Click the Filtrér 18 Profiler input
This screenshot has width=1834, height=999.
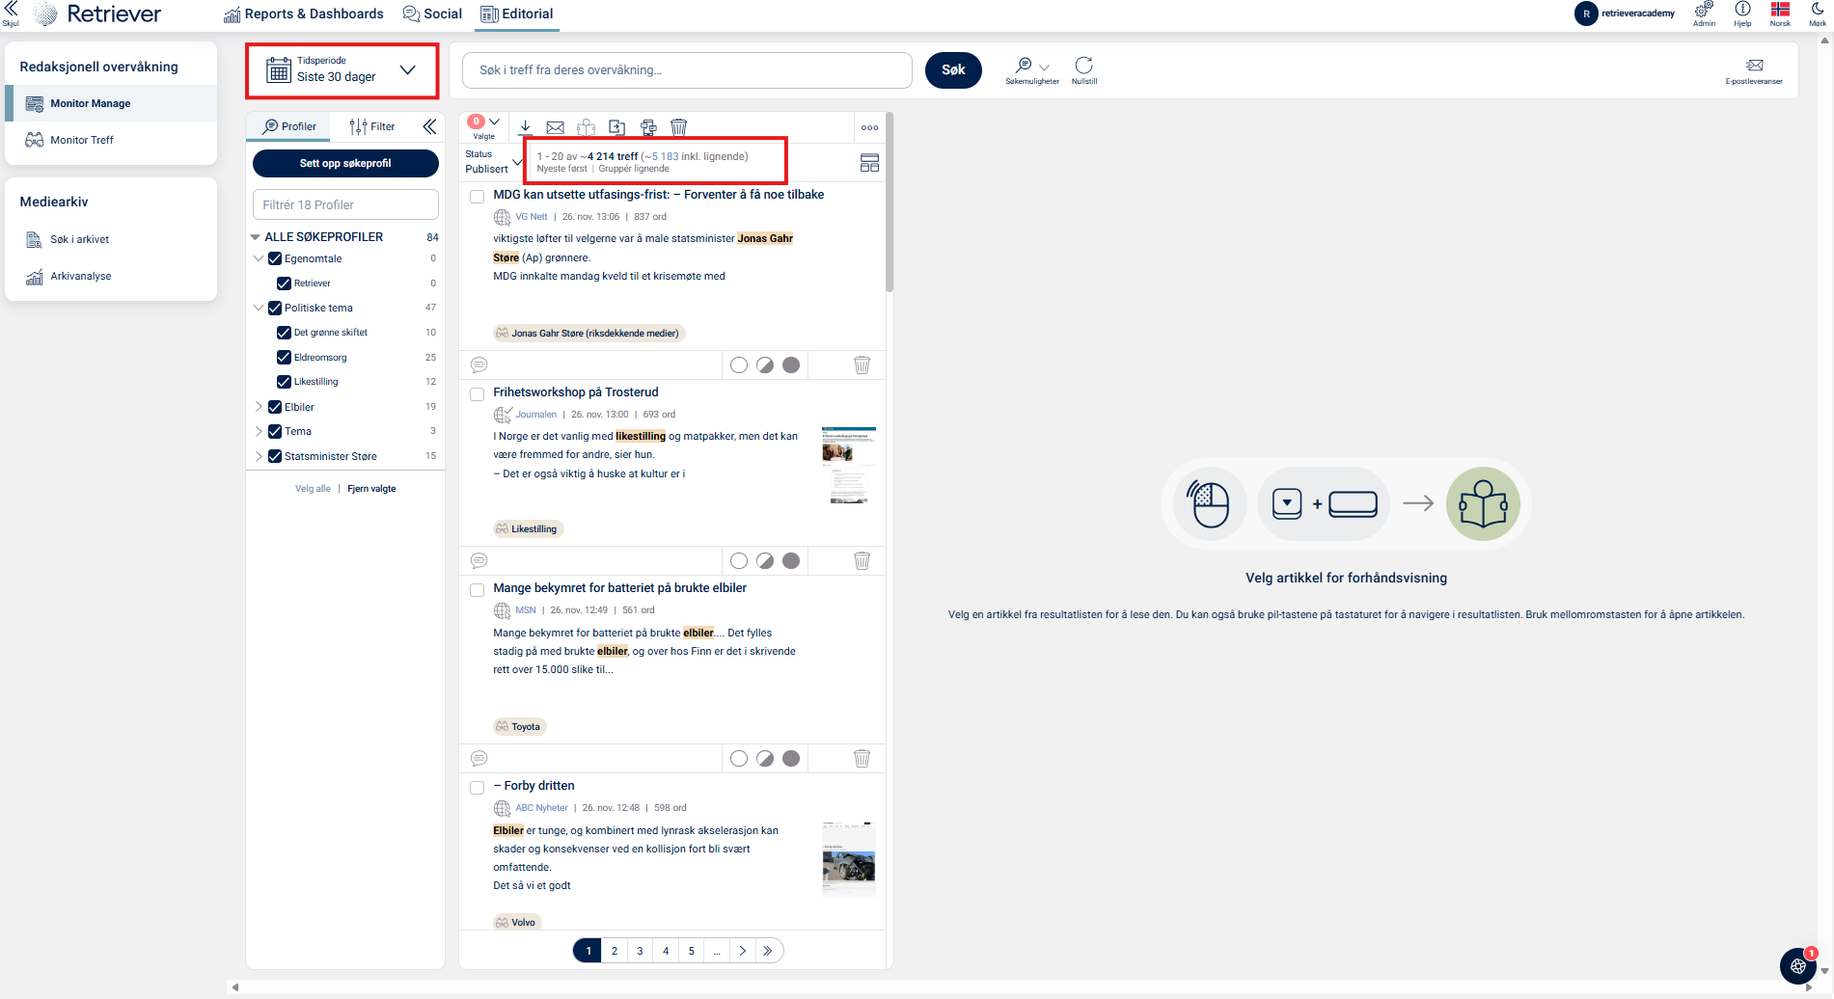click(x=345, y=204)
